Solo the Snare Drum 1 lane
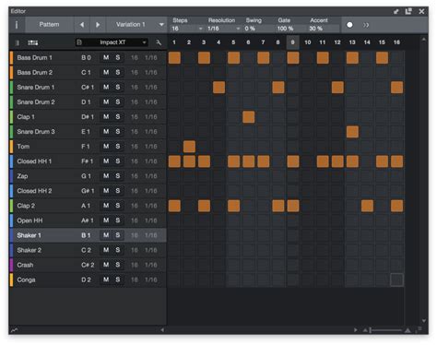 pyautogui.click(x=118, y=87)
